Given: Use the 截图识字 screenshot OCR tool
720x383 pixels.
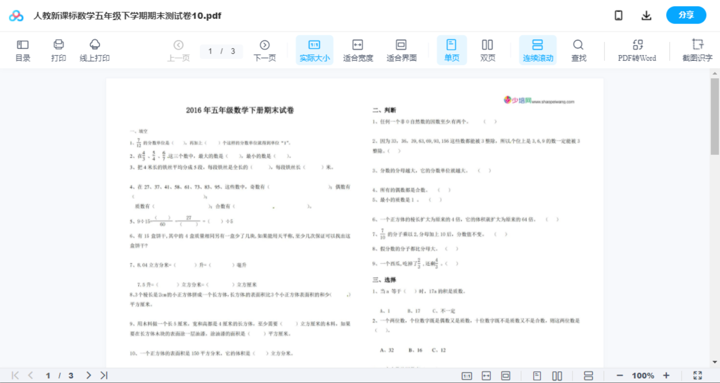Looking at the screenshot, I should pyautogui.click(x=697, y=50).
